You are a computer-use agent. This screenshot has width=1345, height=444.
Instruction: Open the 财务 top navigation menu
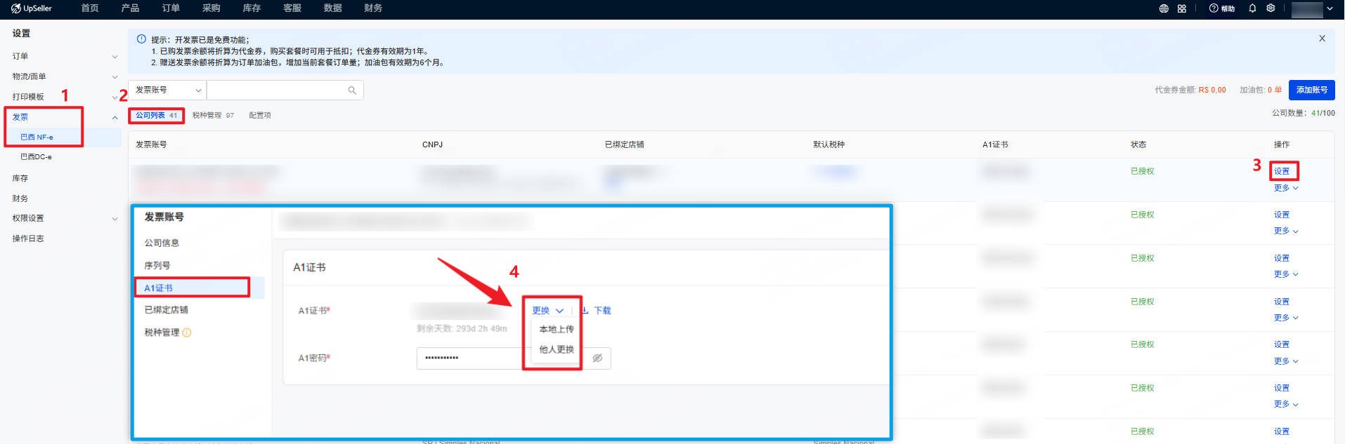373,8
